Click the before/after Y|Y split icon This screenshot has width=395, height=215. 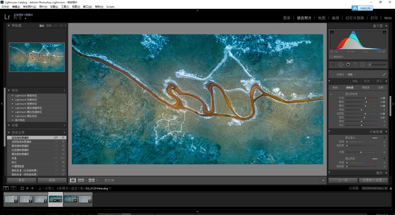point(91,180)
